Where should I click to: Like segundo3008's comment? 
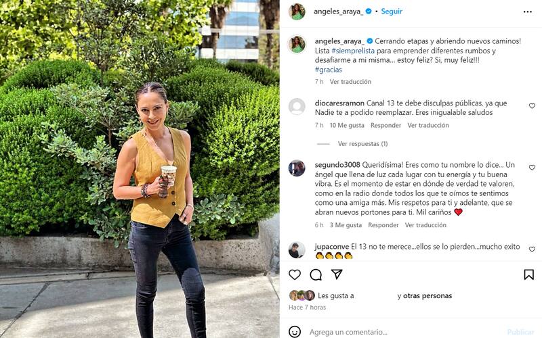(532, 168)
